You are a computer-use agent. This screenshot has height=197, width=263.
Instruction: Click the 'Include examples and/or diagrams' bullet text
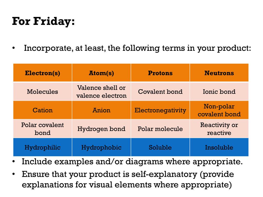(132, 162)
